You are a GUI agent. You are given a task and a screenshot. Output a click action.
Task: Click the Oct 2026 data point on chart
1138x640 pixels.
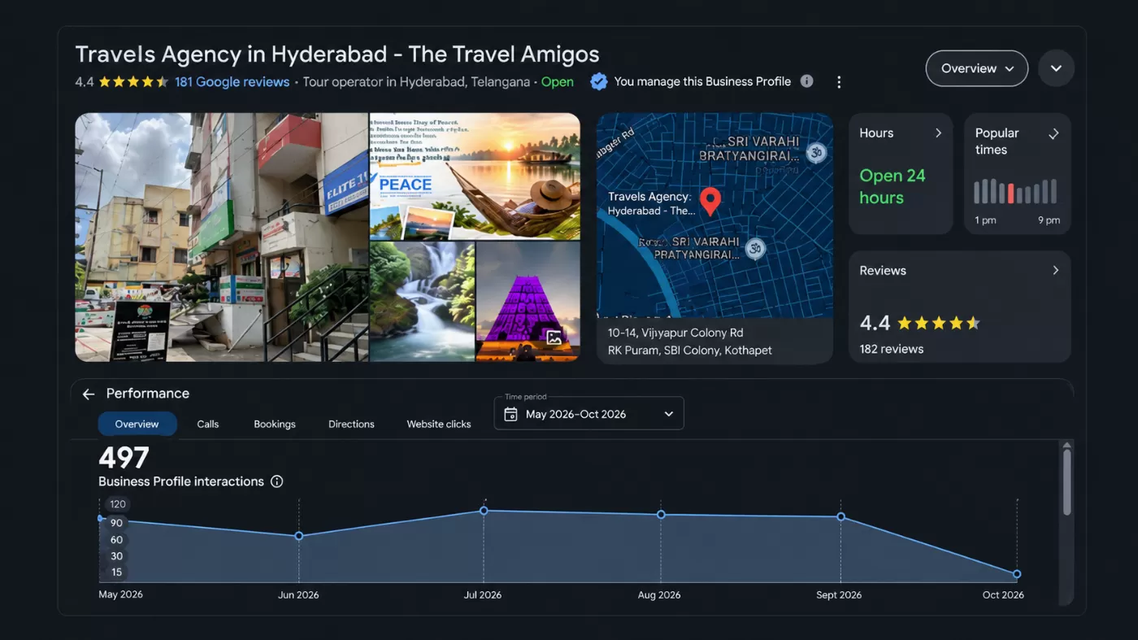pos(1017,574)
